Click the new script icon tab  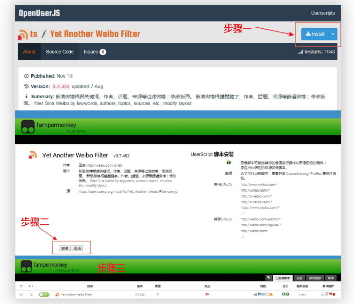(x=269, y=278)
